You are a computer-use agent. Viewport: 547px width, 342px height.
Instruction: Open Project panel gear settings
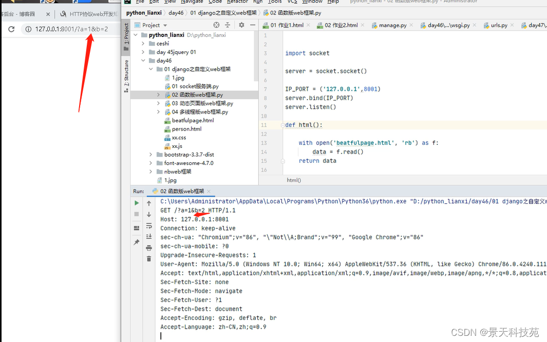click(241, 25)
